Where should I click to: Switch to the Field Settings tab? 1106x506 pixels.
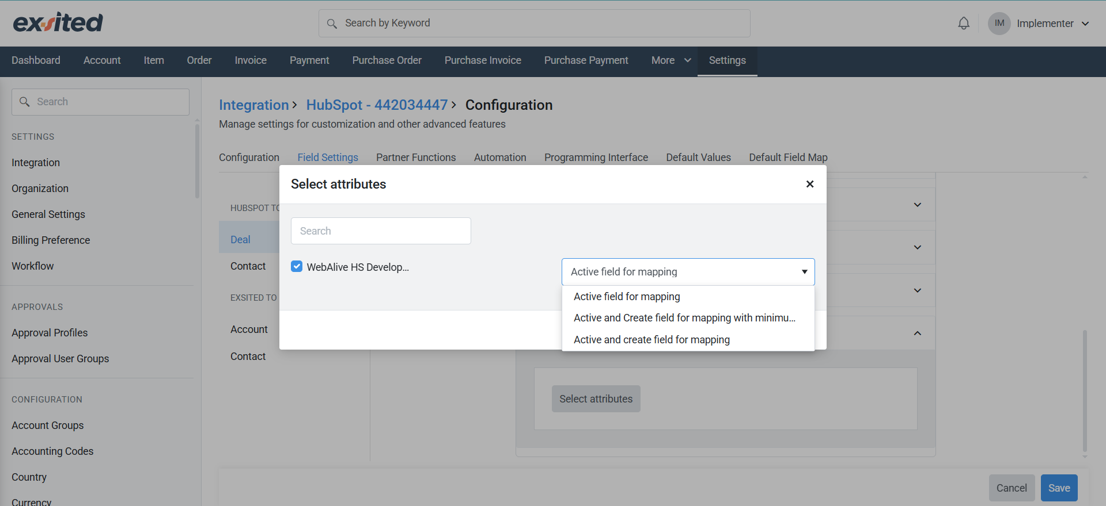click(x=328, y=158)
